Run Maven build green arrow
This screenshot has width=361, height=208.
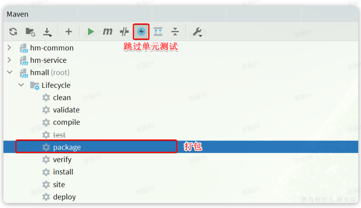click(91, 32)
